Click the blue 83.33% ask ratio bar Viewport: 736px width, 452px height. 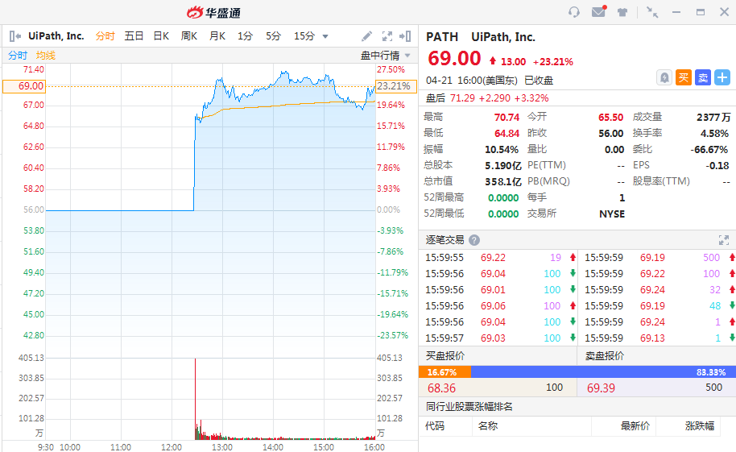point(603,372)
